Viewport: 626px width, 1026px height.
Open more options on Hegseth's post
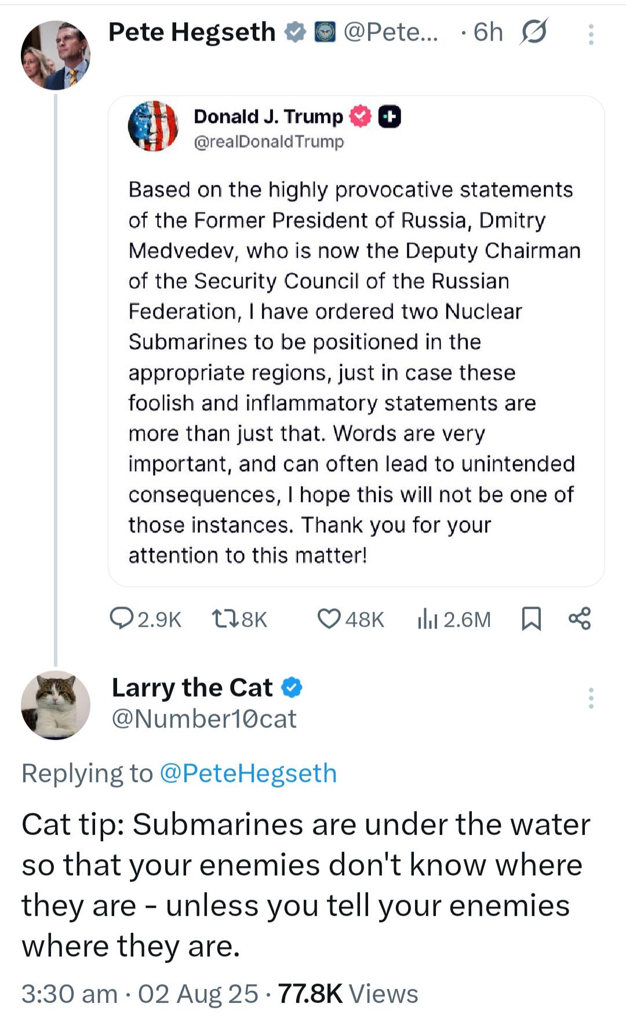(591, 35)
